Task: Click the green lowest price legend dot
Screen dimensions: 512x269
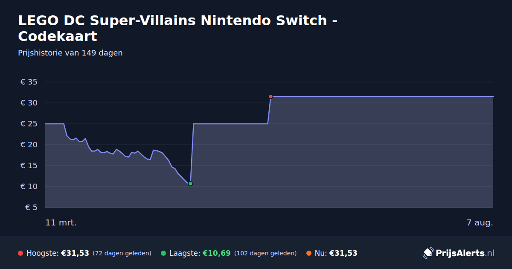Action: tap(163, 253)
